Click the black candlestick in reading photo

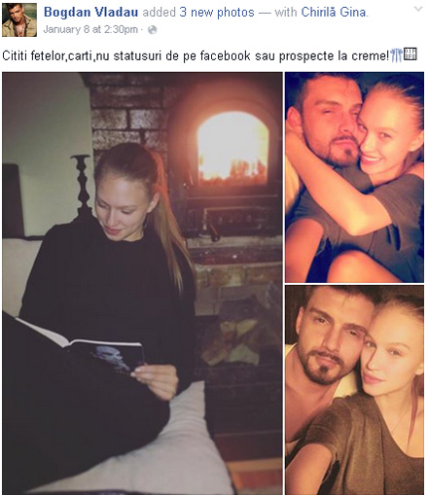point(82,185)
